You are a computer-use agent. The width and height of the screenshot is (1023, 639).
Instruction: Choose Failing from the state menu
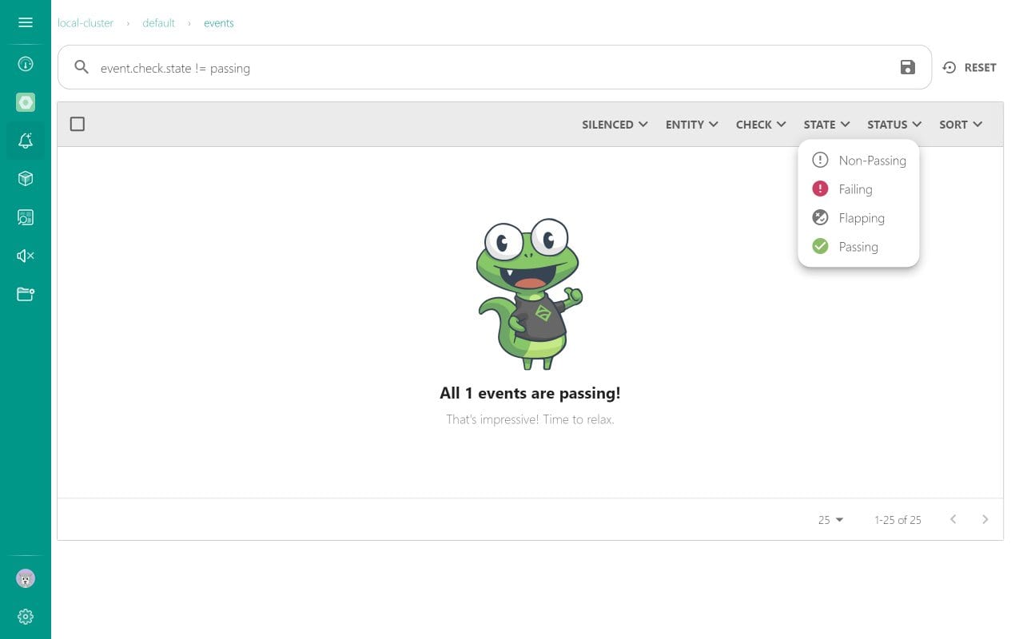pyautogui.click(x=855, y=189)
